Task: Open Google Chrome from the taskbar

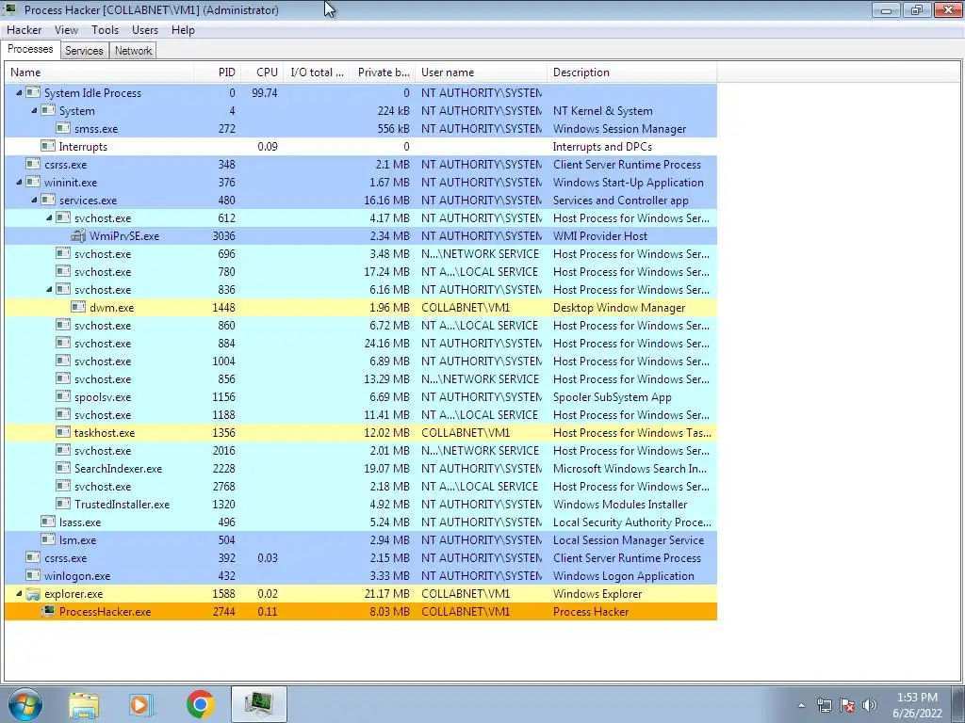Action: click(200, 704)
